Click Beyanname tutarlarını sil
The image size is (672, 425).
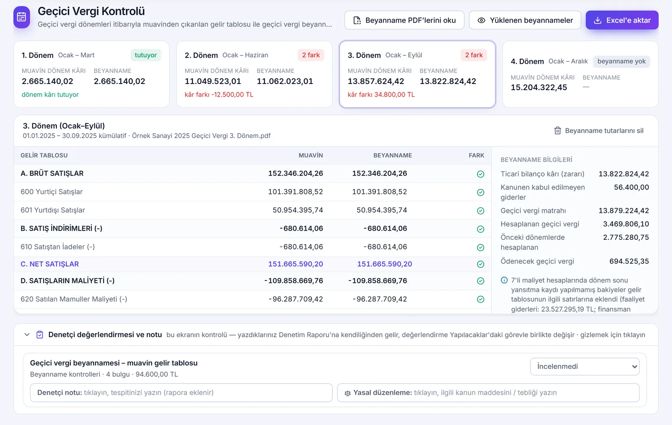click(599, 131)
